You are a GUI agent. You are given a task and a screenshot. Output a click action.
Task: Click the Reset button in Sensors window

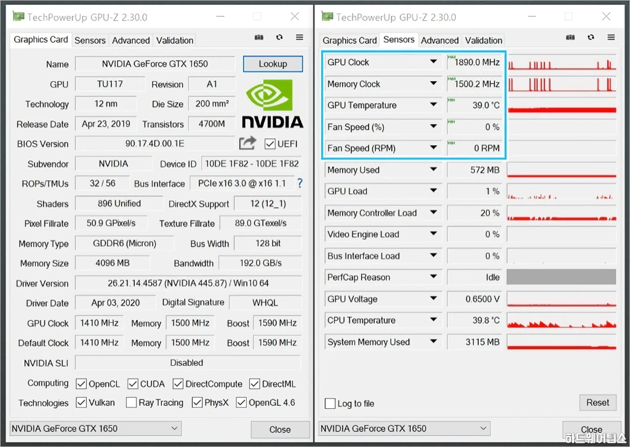597,402
